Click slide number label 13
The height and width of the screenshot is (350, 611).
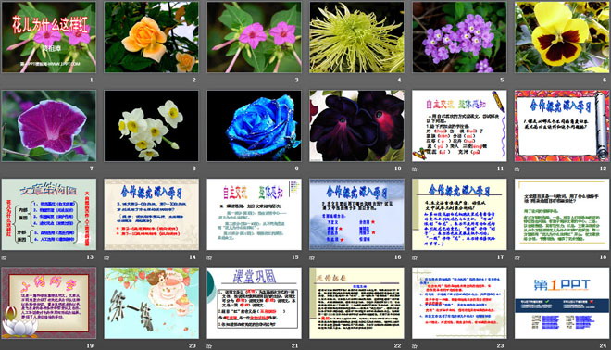coord(90,256)
